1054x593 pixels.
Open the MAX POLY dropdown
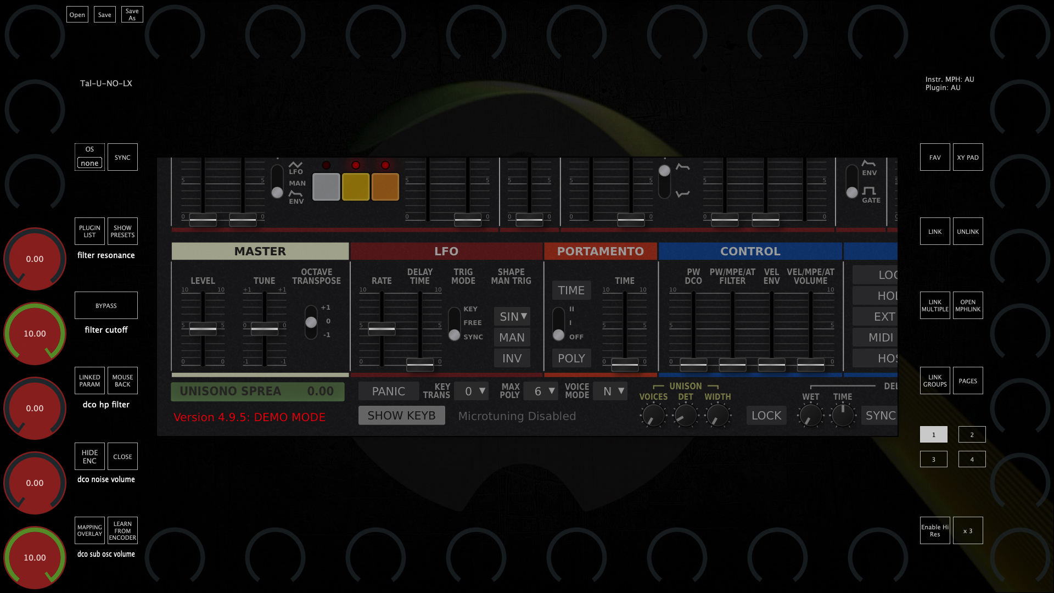pos(541,391)
